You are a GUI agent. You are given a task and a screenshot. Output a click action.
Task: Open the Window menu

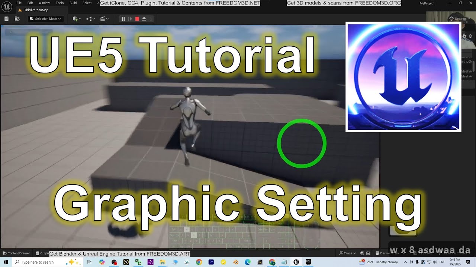tap(44, 3)
